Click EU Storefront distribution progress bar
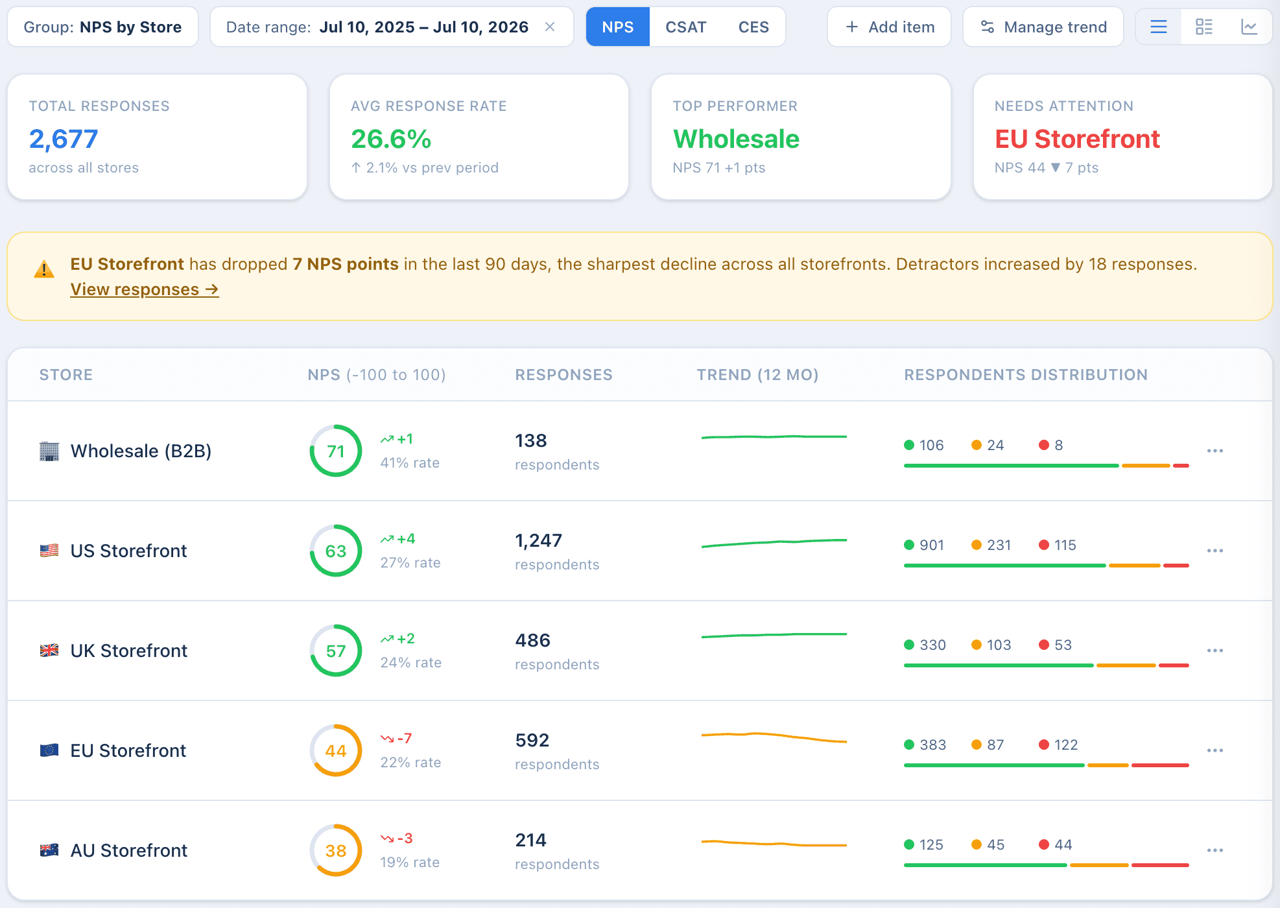The height and width of the screenshot is (908, 1280). 1047,765
